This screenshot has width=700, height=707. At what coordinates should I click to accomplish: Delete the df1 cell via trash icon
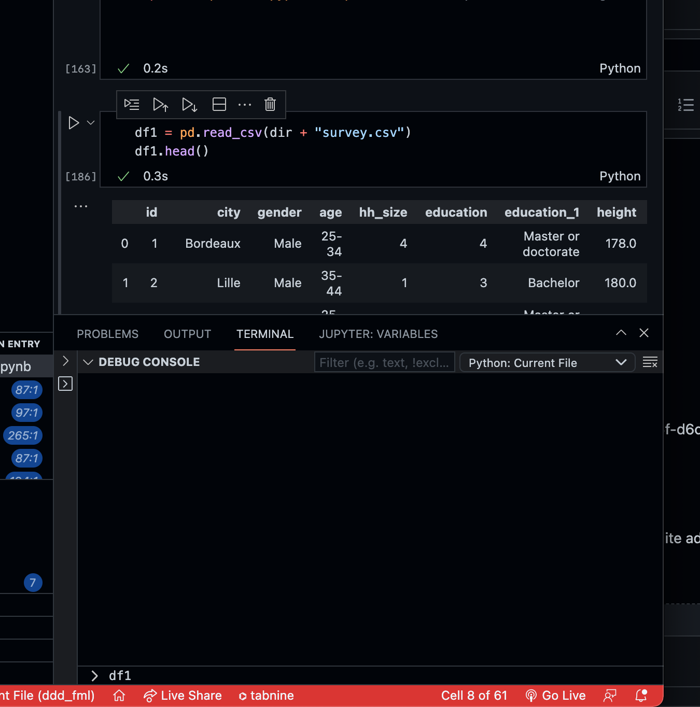coord(270,104)
